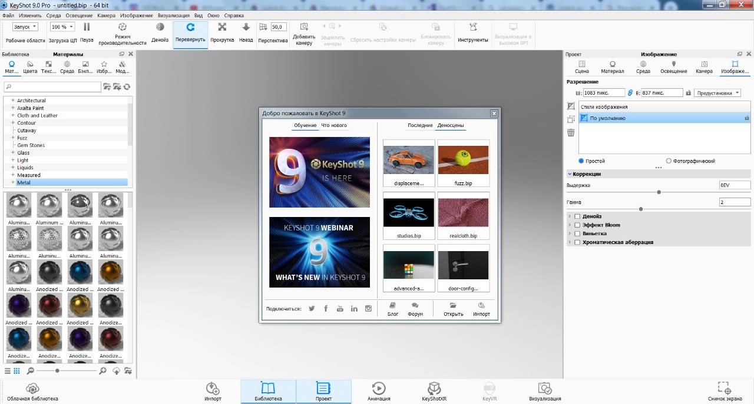This screenshot has width=754, height=404.
Task: Open the fuzz.bip demo scene thumbnail
Action: [x=463, y=162]
